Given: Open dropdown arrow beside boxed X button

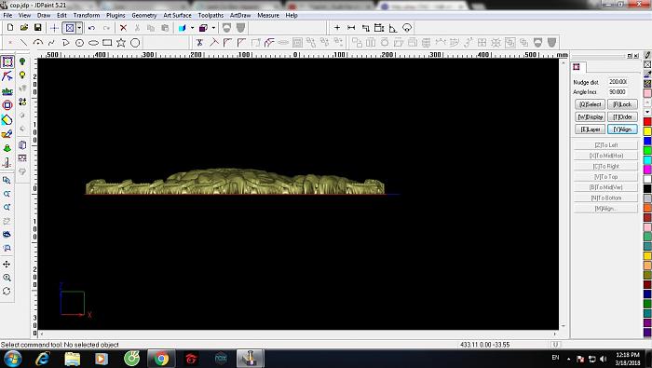Looking at the screenshot, I should point(79,28).
